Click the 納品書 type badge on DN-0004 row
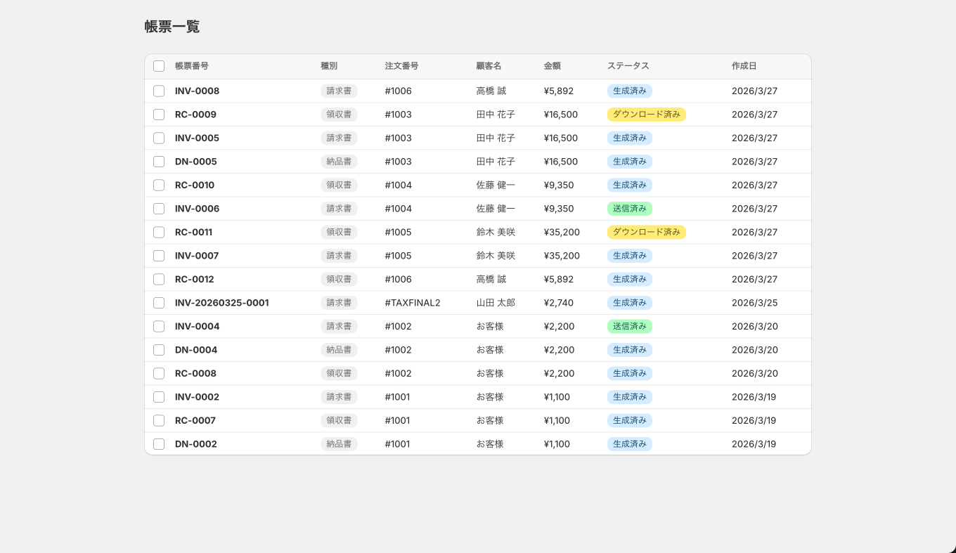The image size is (956, 553). [x=339, y=350]
